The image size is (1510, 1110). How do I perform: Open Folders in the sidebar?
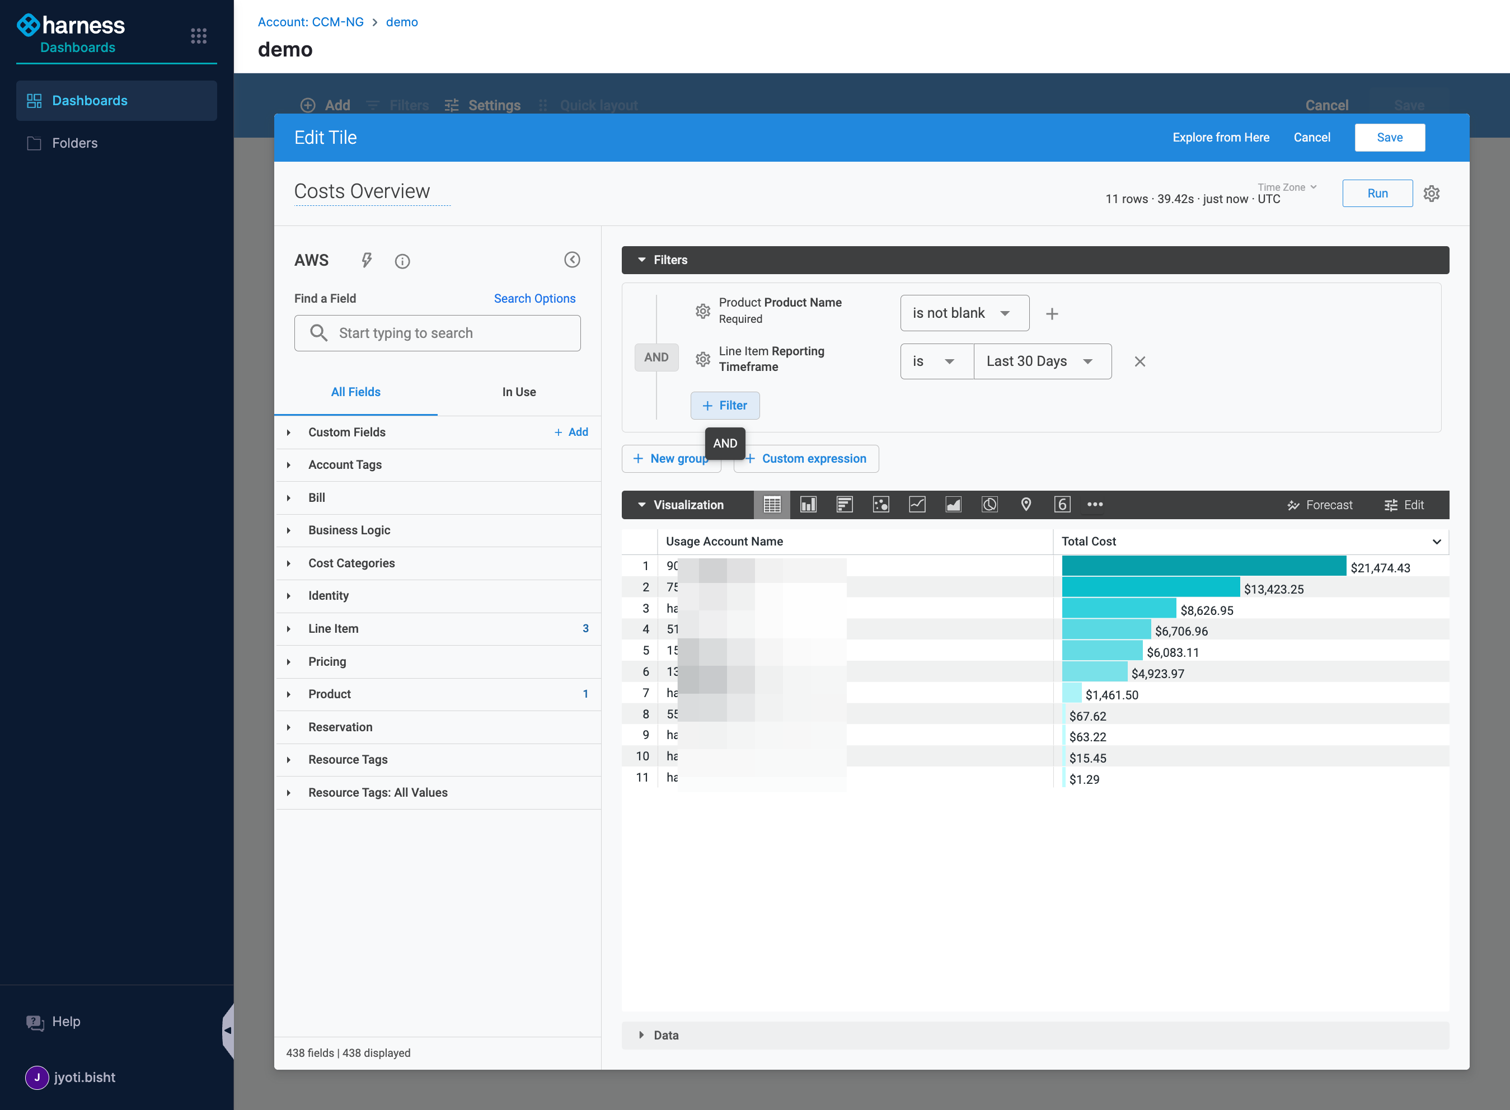tap(116, 143)
